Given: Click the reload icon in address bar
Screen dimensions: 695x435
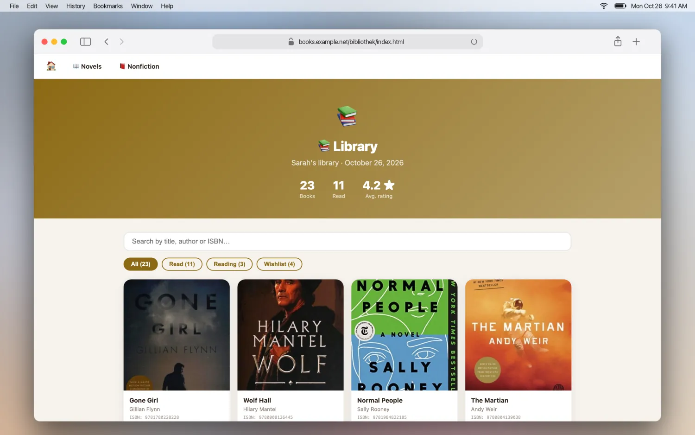Looking at the screenshot, I should (x=474, y=42).
